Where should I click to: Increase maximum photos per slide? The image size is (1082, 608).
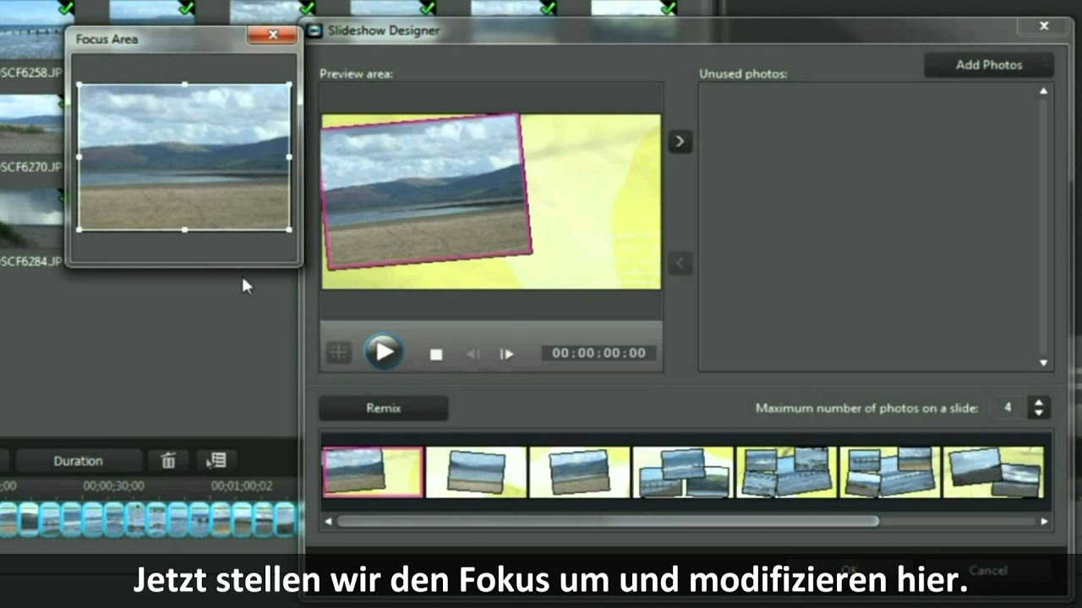1039,403
